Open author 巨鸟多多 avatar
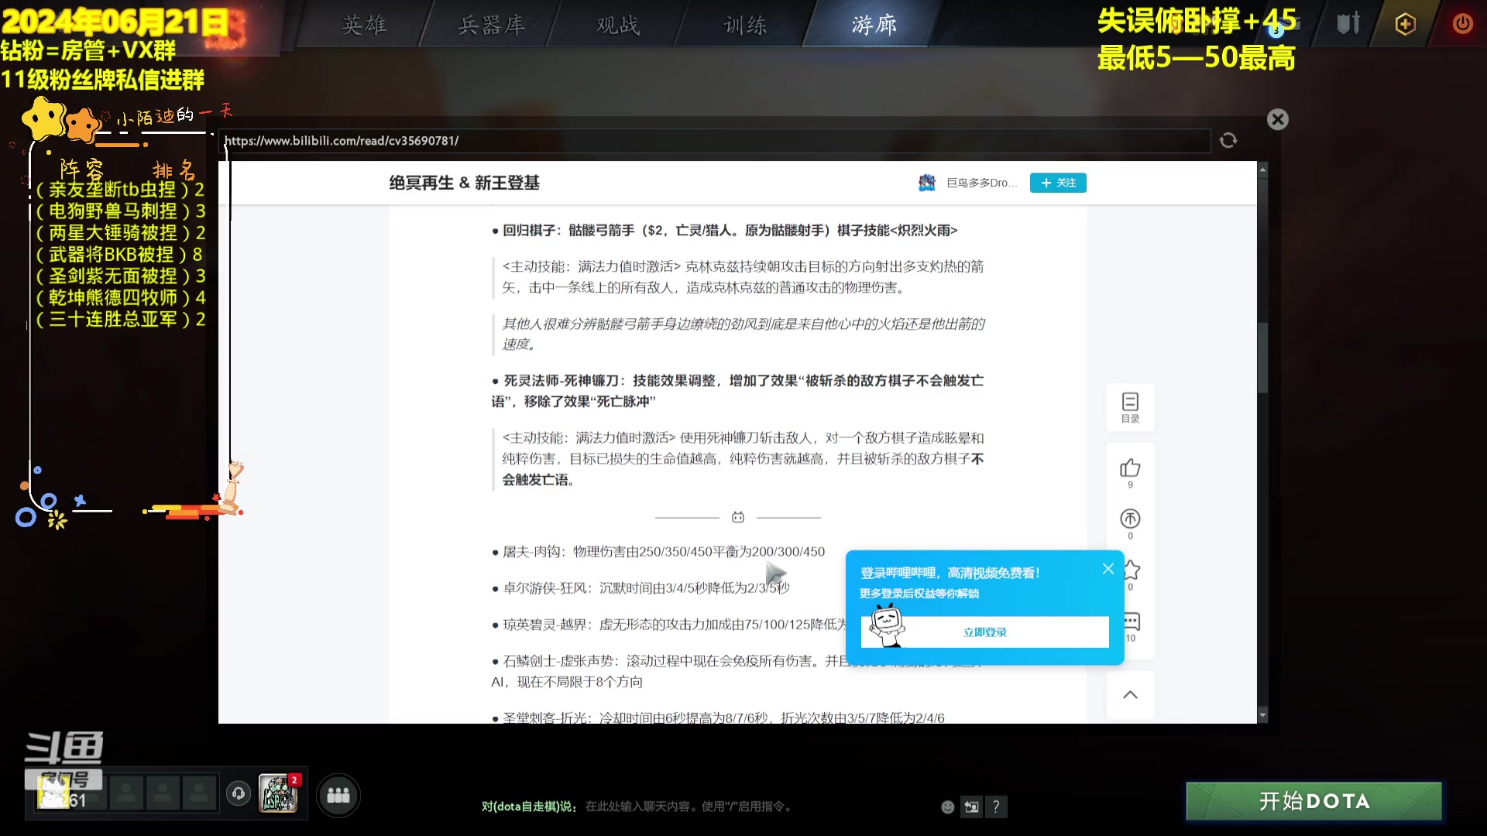 [927, 183]
